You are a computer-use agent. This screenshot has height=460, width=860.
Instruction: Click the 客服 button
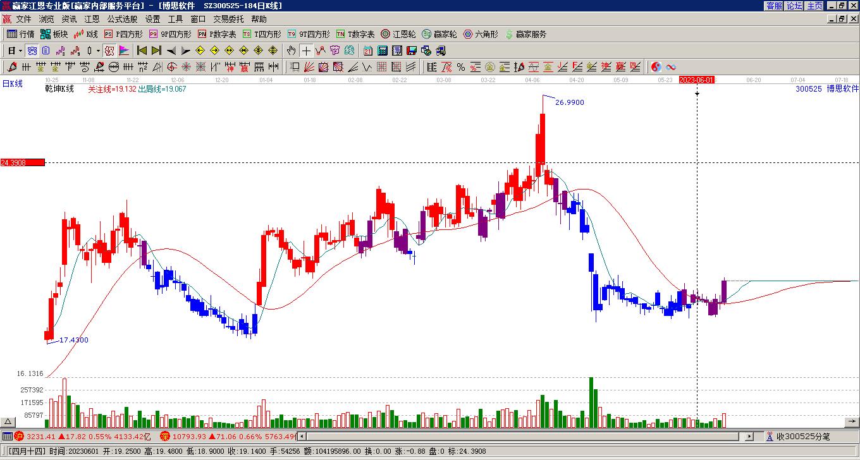[x=774, y=6]
